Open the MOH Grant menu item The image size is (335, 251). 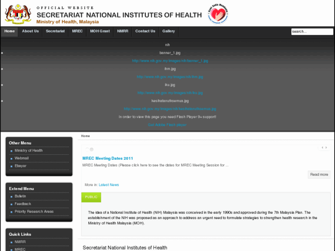[100, 31]
